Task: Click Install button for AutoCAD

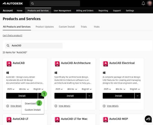Action: pyautogui.click(x=22, y=96)
